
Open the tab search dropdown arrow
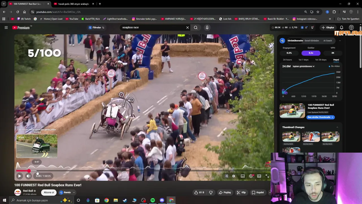(4, 4)
